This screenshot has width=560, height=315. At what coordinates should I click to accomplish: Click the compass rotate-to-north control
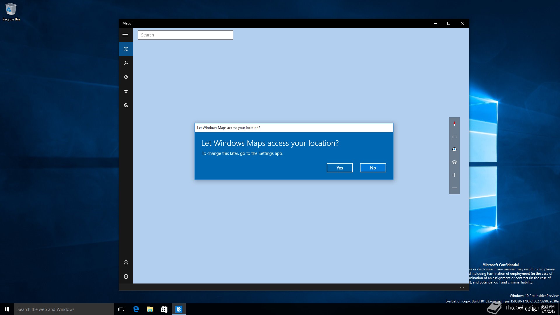click(x=454, y=124)
